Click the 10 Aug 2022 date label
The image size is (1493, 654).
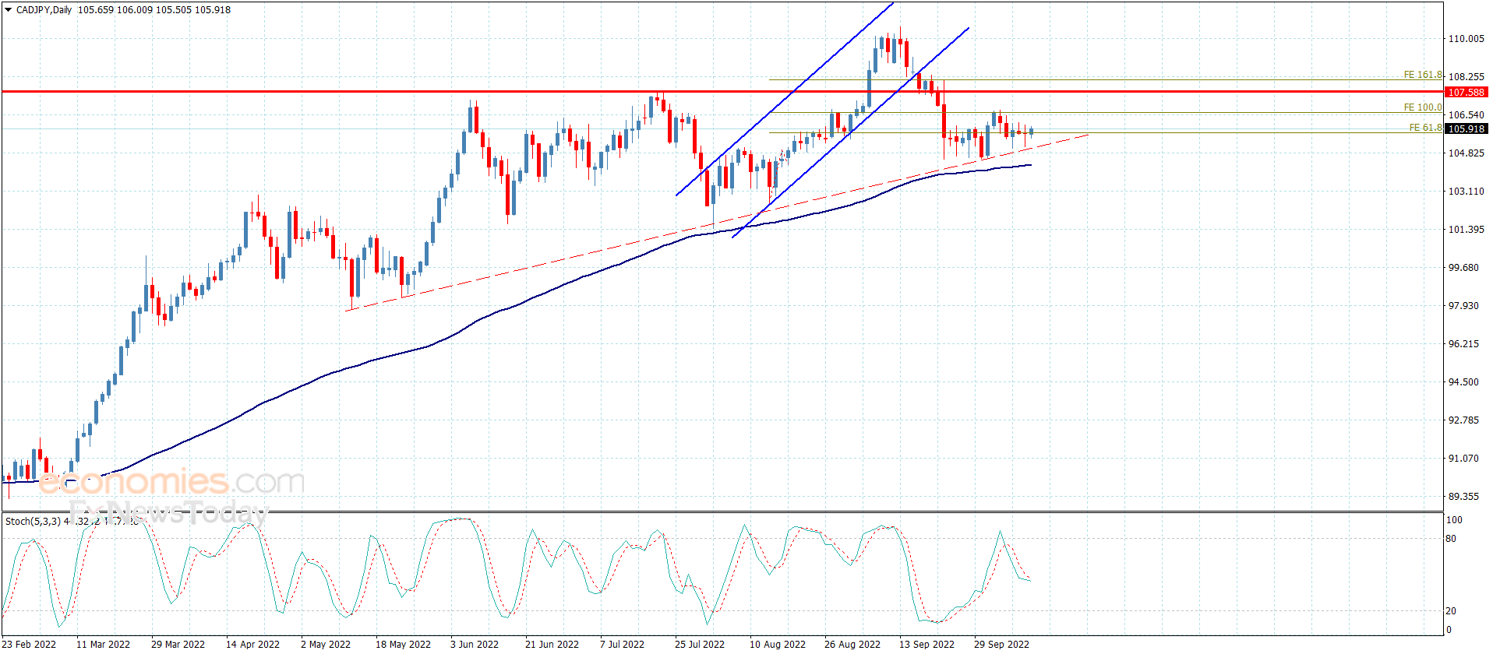pos(777,644)
